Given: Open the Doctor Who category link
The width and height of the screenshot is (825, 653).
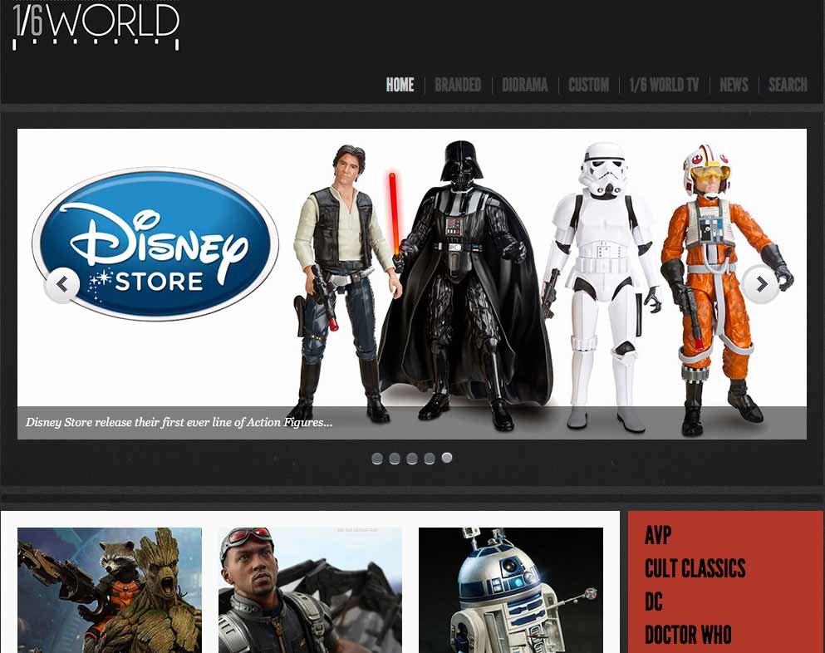Looking at the screenshot, I should (x=688, y=635).
